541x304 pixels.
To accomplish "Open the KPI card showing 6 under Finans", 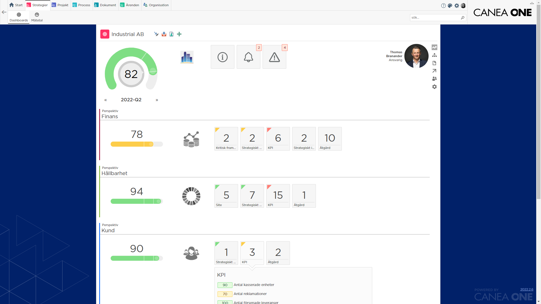I will (278, 138).
